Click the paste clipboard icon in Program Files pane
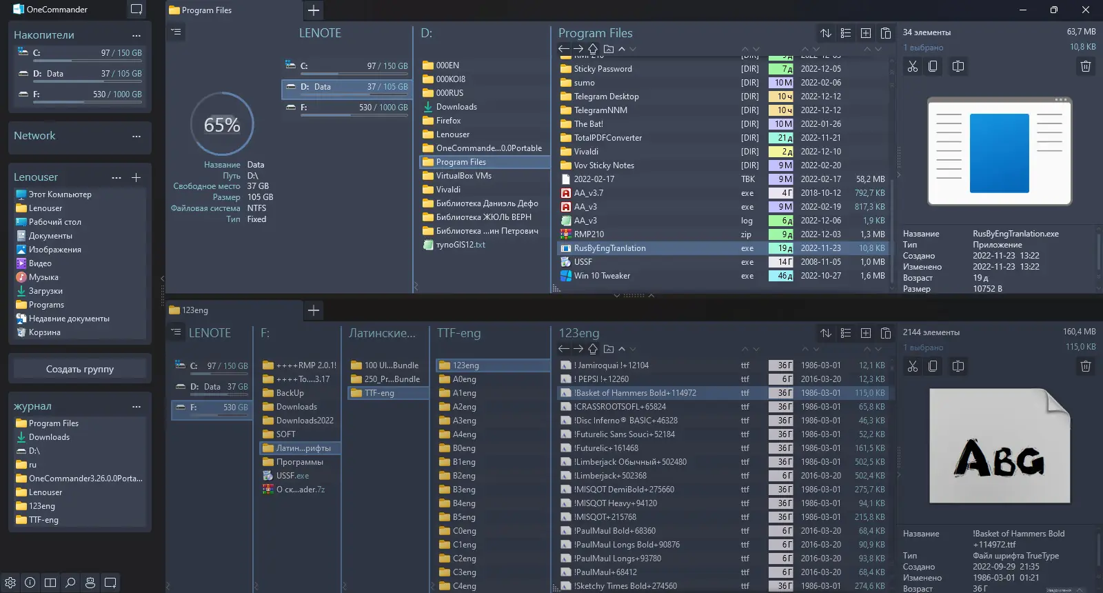Screen dimensions: 1103x593 [x=886, y=33]
